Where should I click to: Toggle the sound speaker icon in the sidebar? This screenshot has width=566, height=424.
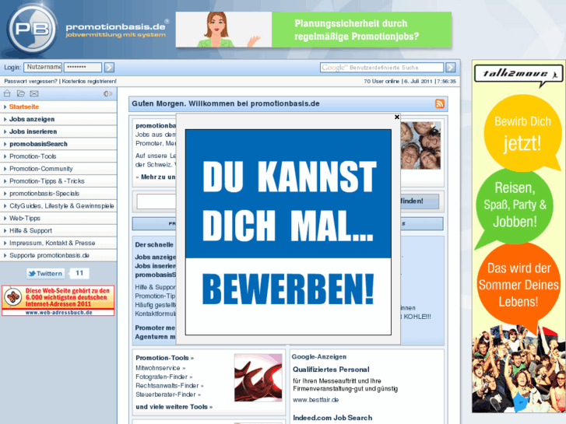point(107,94)
